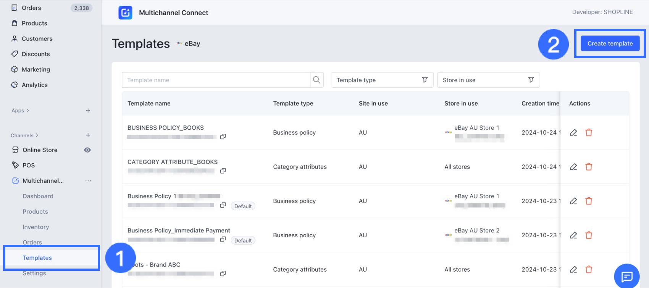
Task: Expand the Apps section
Action: [20, 111]
